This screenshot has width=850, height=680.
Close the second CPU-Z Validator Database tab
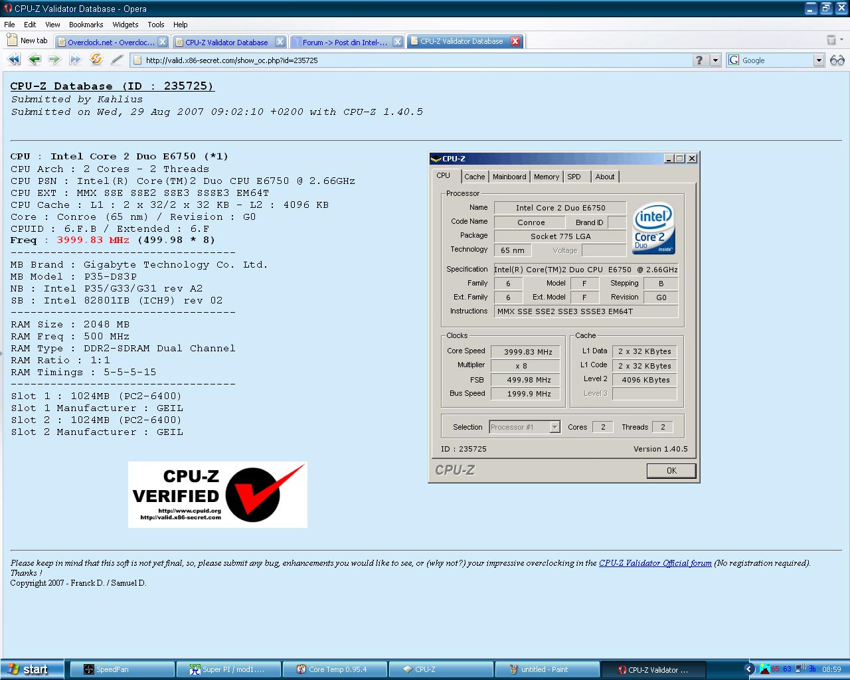pos(280,42)
